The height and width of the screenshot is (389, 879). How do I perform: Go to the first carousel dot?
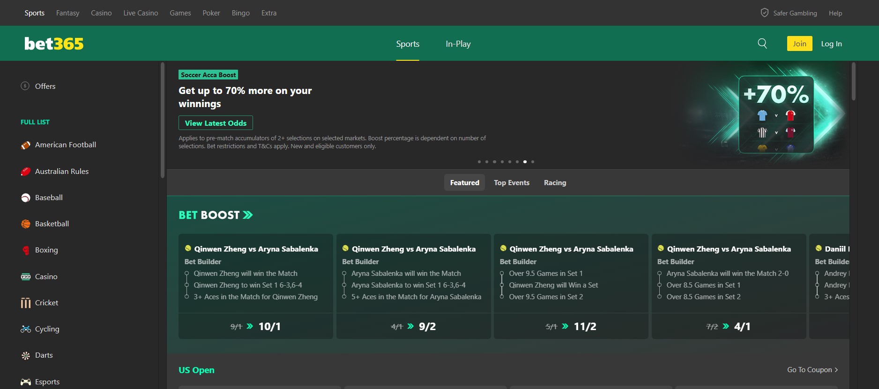coord(479,162)
